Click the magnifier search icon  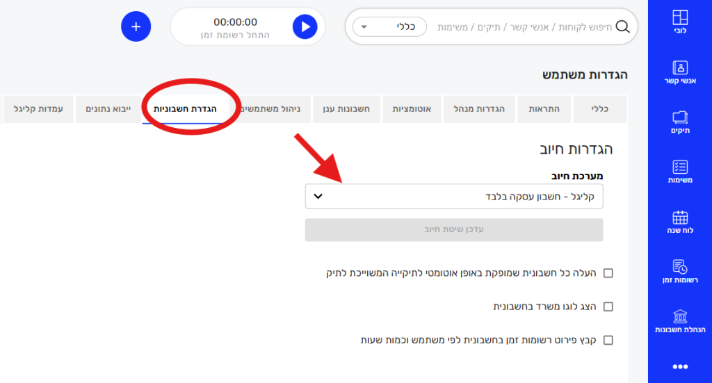(622, 27)
